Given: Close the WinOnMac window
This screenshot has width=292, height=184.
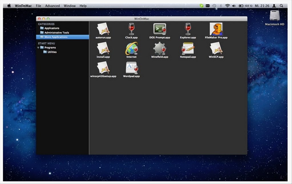Looking at the screenshot, I should coord(39,19).
